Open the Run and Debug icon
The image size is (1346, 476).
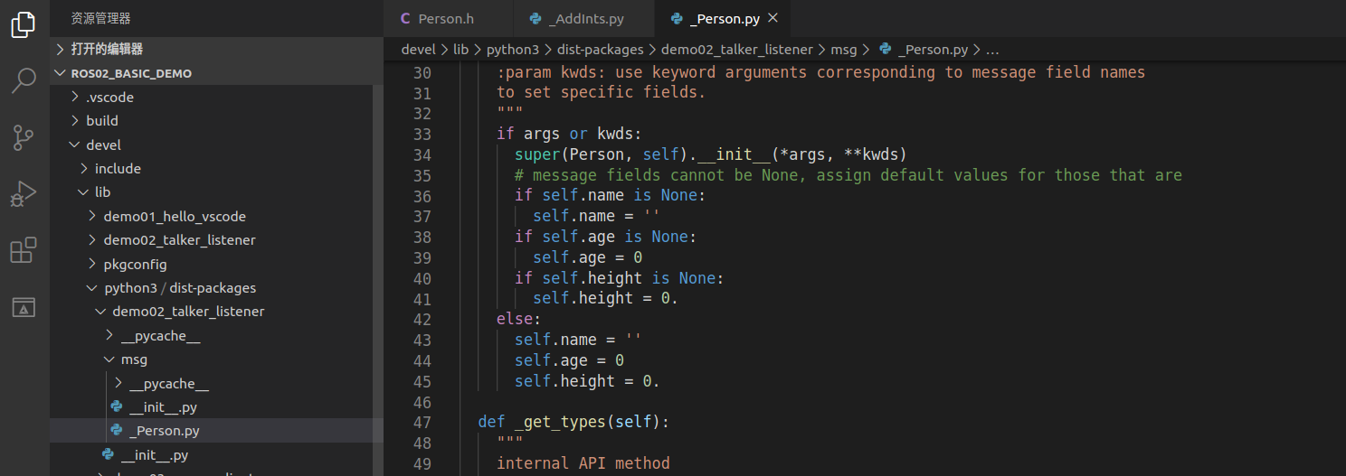(x=24, y=194)
